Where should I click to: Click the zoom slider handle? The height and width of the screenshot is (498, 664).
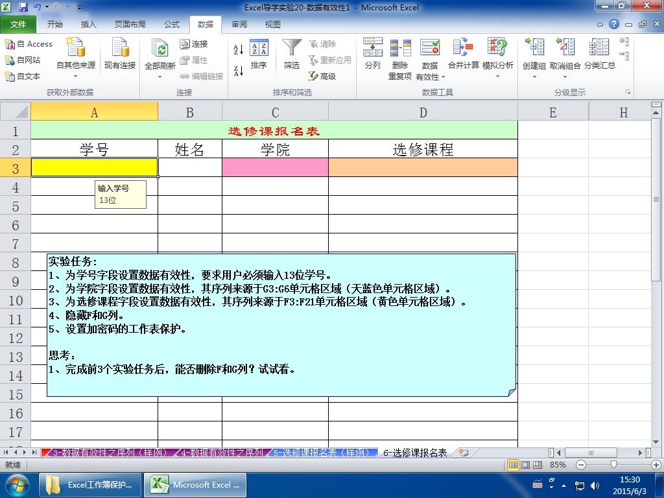pyautogui.click(x=613, y=465)
